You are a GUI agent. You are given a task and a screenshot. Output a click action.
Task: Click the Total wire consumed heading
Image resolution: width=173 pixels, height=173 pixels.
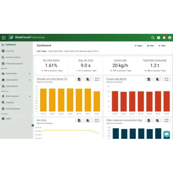(155, 60)
